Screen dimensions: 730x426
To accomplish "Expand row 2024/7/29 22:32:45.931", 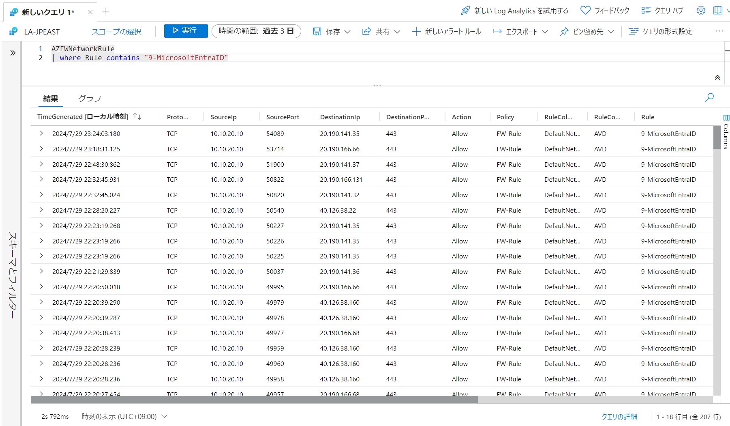I will 41,179.
